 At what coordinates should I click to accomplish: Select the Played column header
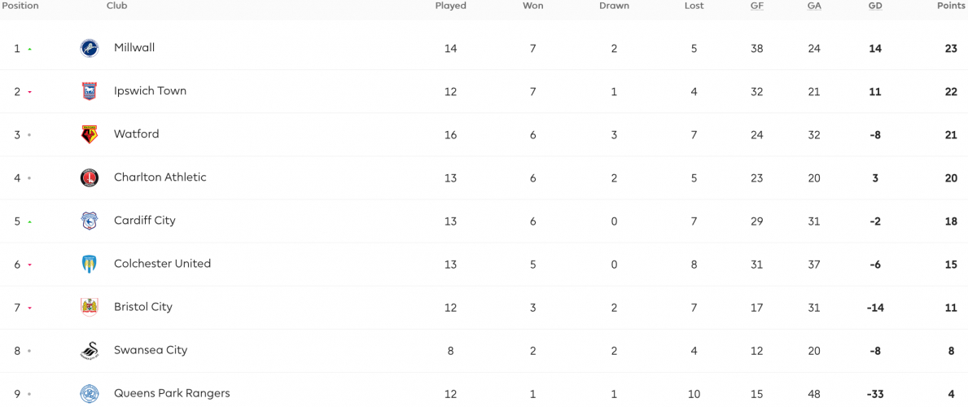[x=451, y=7]
